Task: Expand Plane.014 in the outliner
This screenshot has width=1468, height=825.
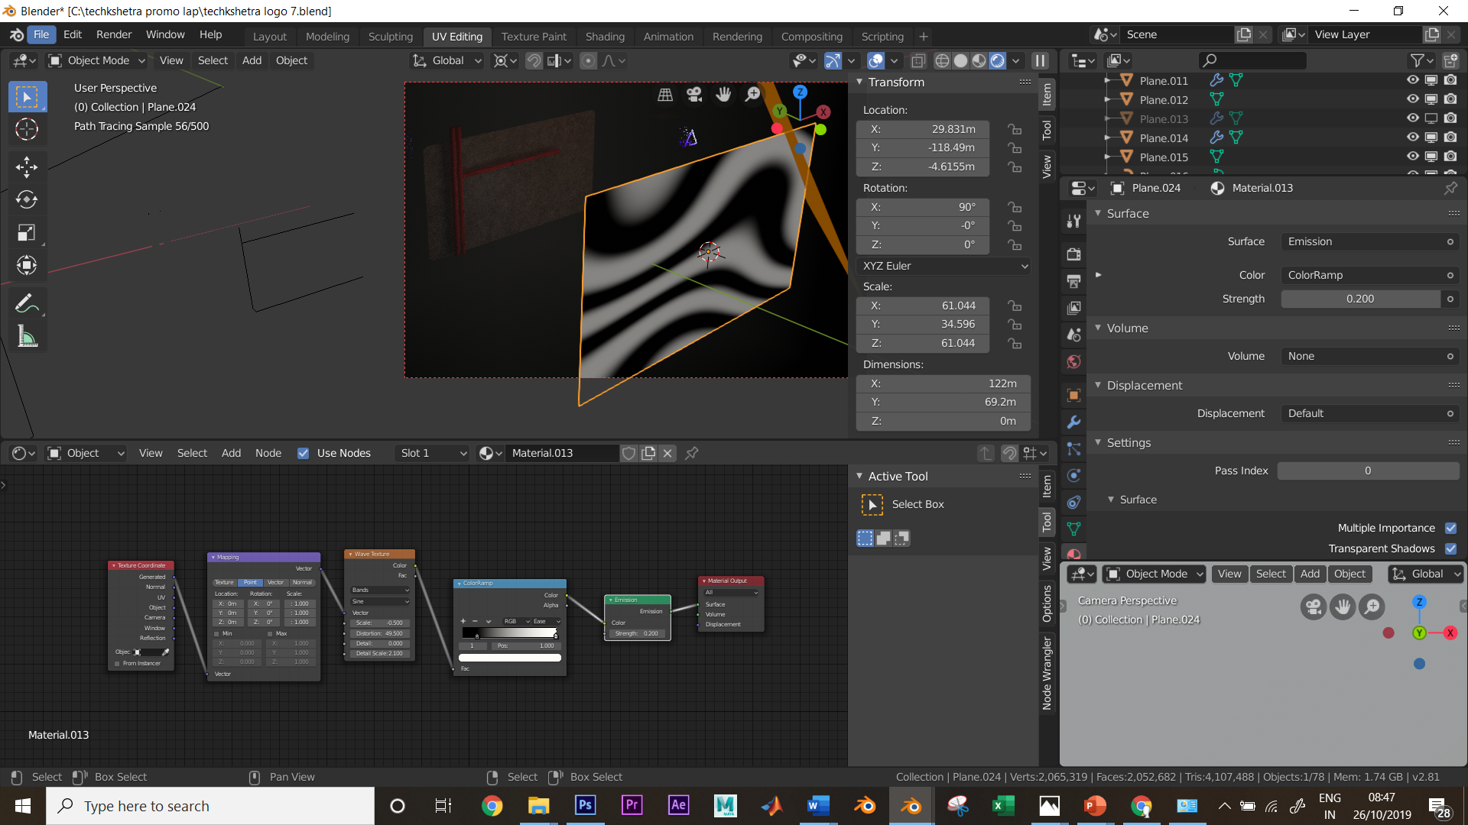Action: point(1107,137)
